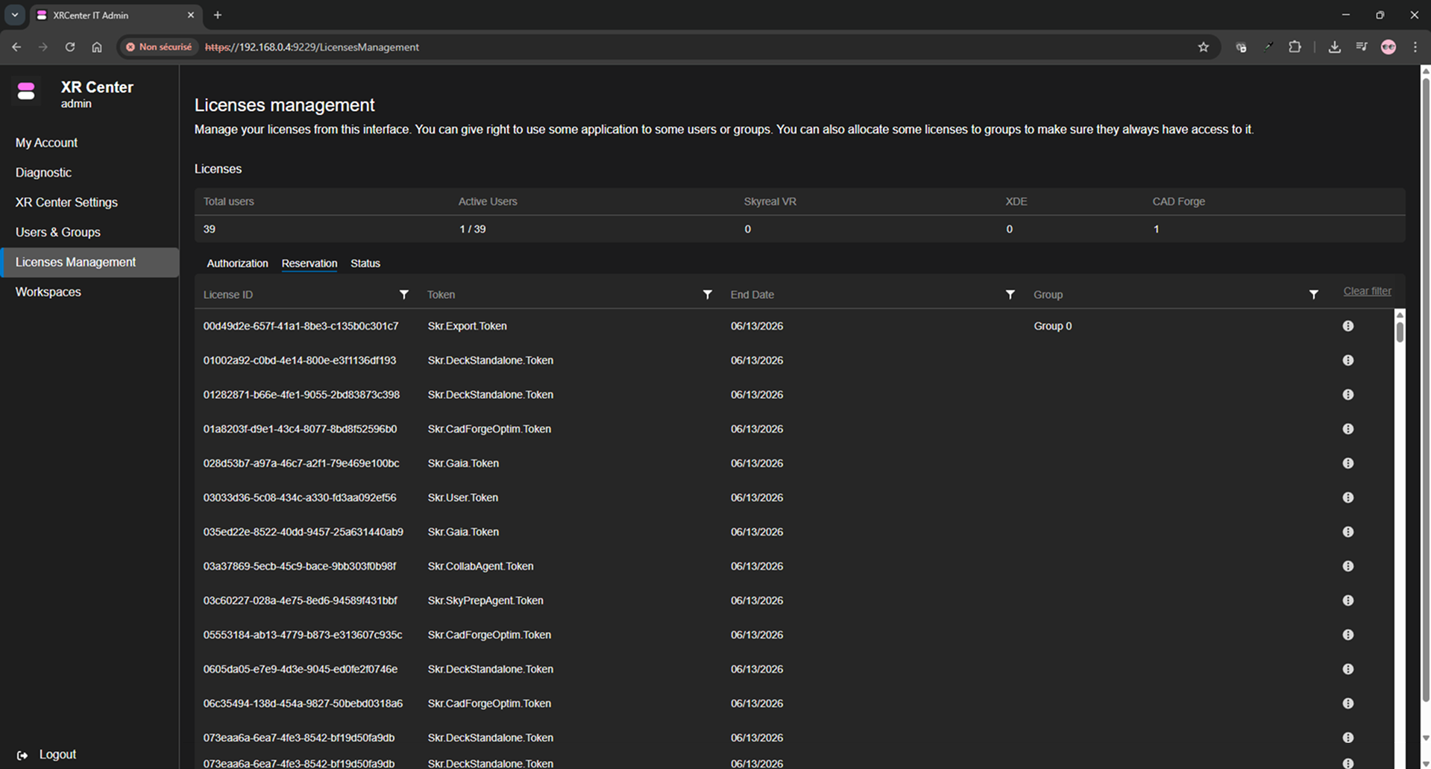The image size is (1431, 769).
Task: Show info for license 028d53b7 Skr.Gaia.Token
Action: click(x=1347, y=463)
